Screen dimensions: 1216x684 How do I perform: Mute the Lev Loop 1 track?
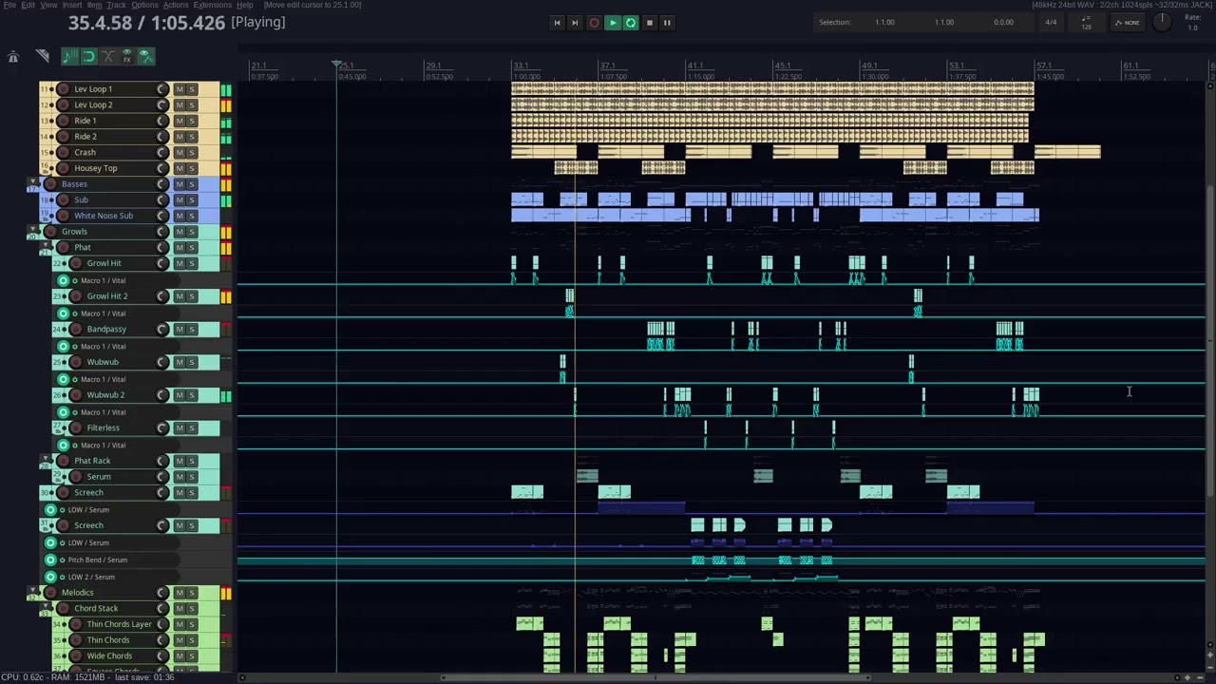[180, 89]
